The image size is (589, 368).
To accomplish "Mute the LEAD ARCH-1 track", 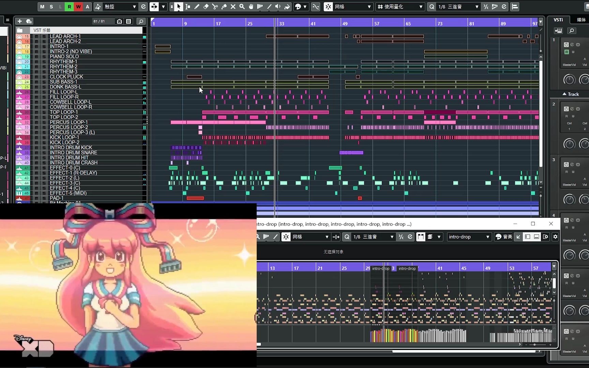I will point(36,36).
